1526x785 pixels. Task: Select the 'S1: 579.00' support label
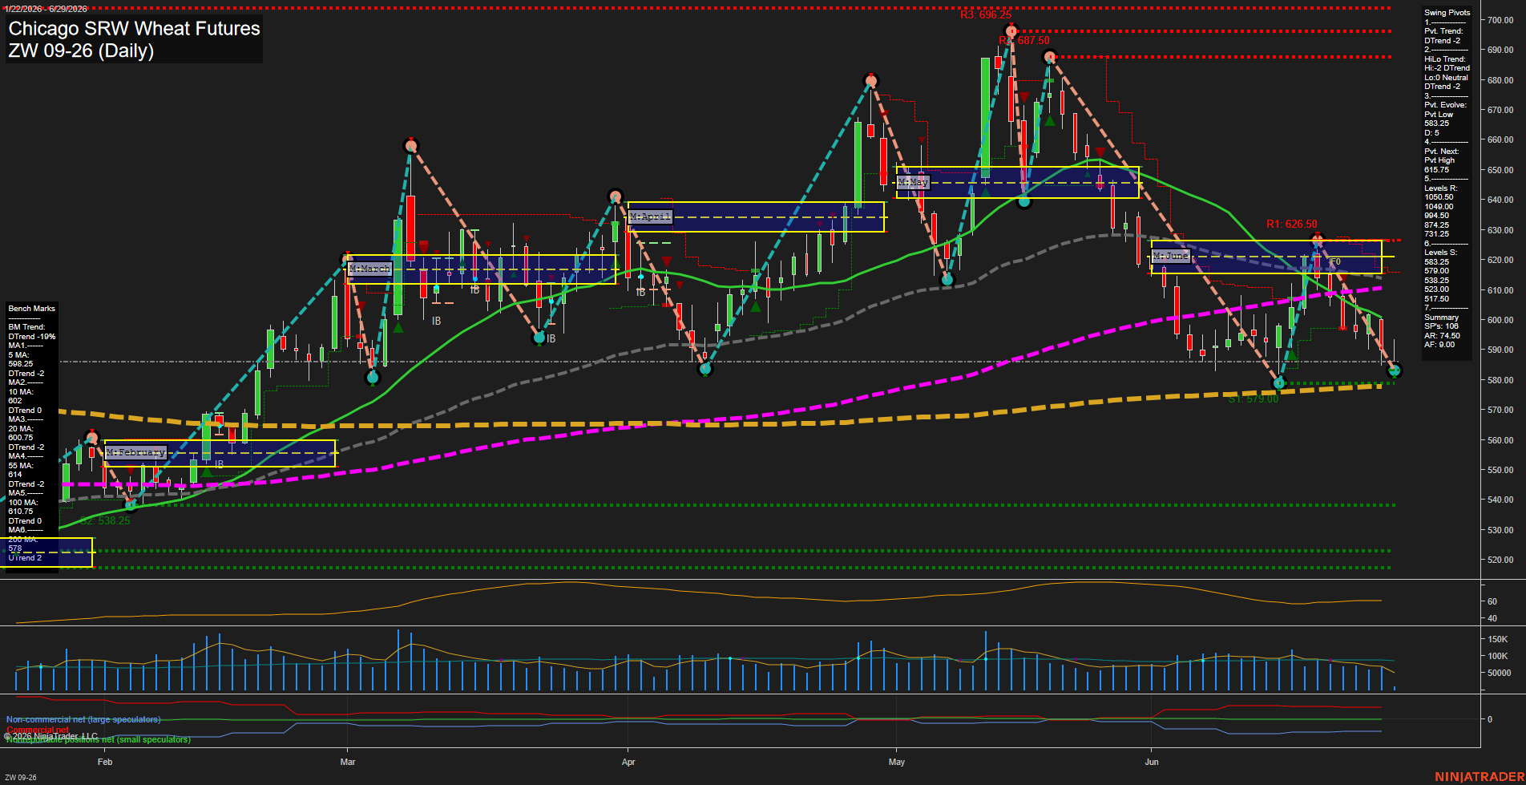click(x=1253, y=399)
